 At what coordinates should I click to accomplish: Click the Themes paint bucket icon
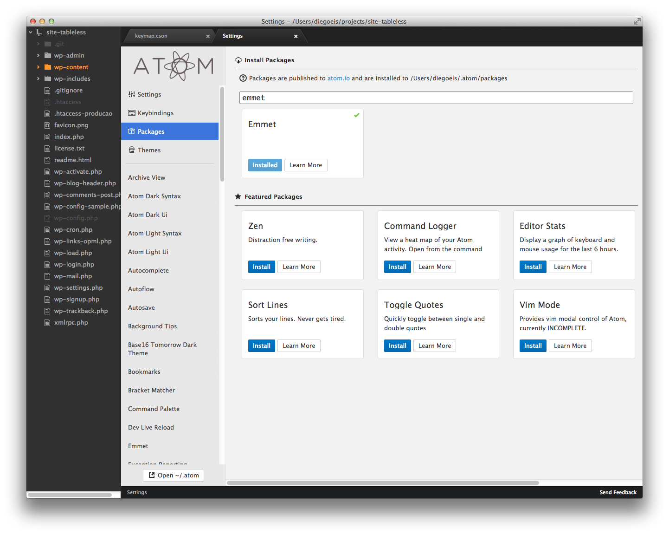(132, 150)
